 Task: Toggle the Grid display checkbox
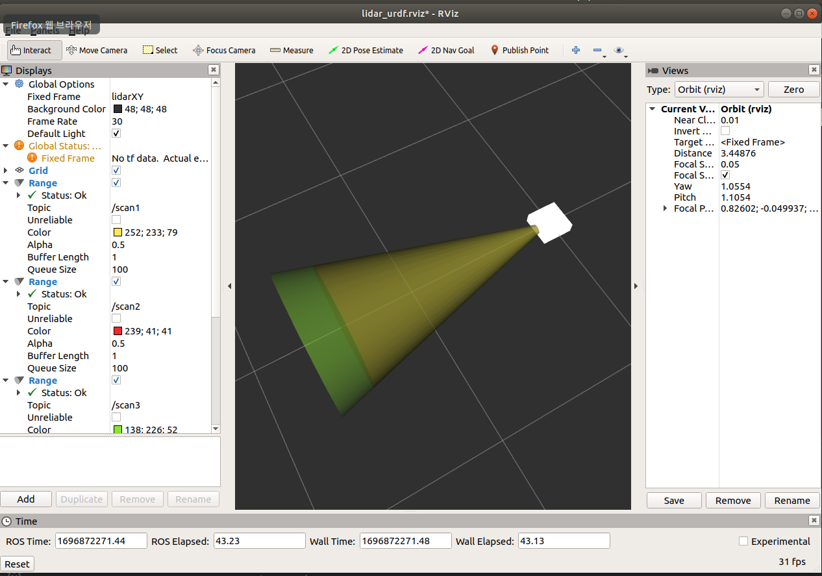(116, 170)
